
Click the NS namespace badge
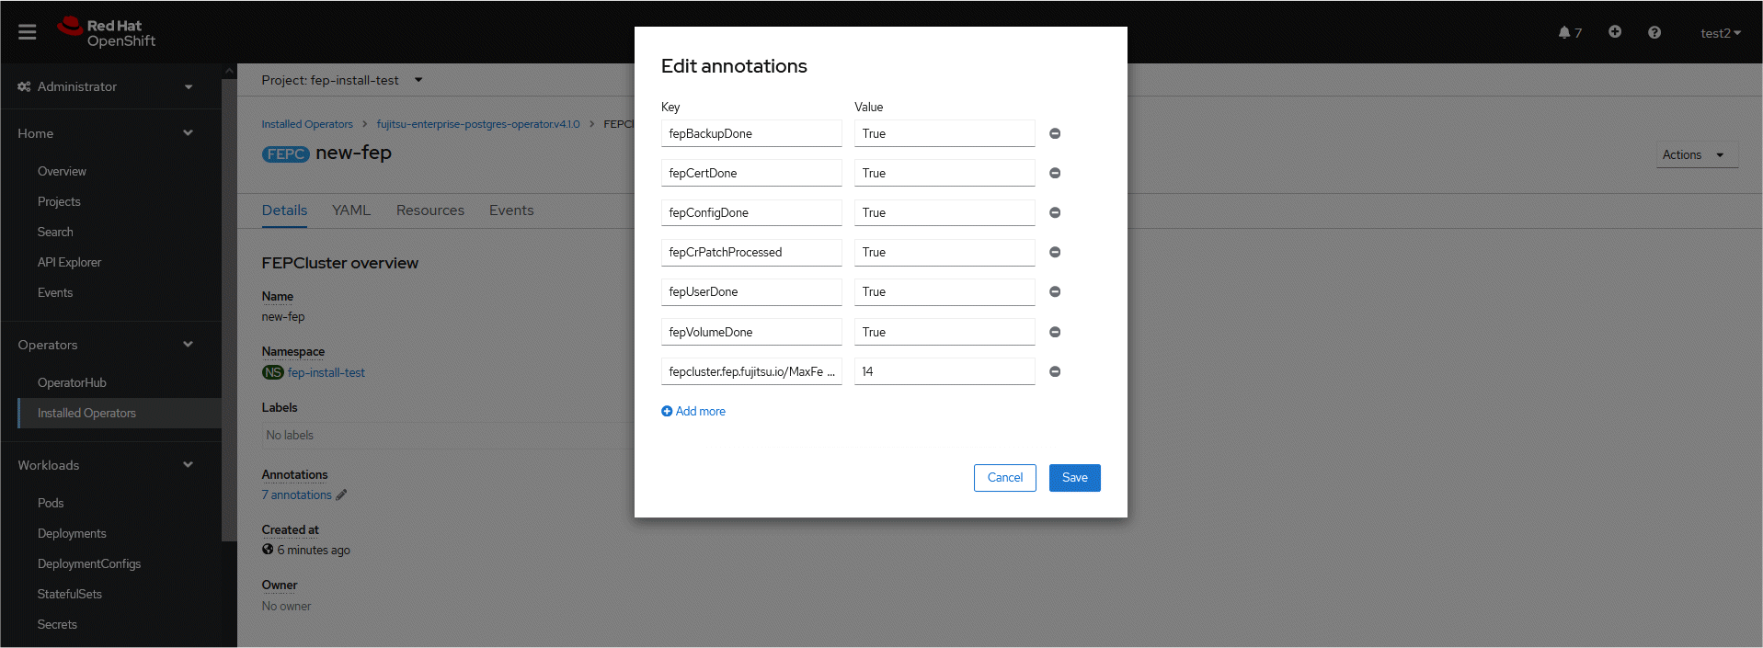coord(273,372)
